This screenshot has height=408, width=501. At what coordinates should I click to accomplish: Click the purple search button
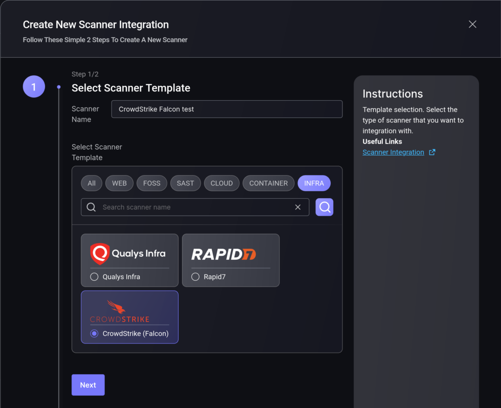(324, 207)
